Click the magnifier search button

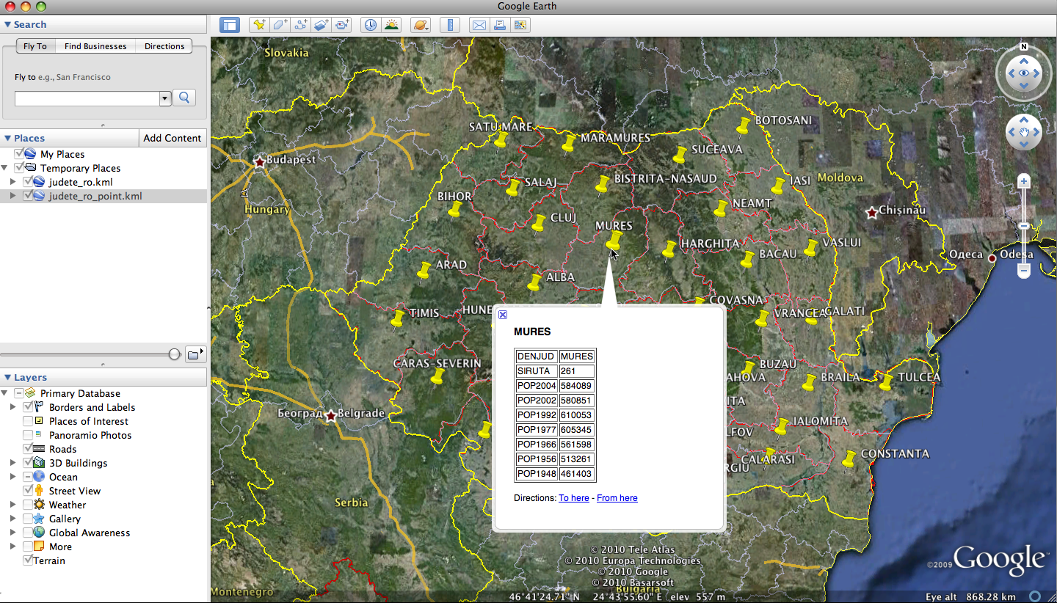[x=184, y=98]
